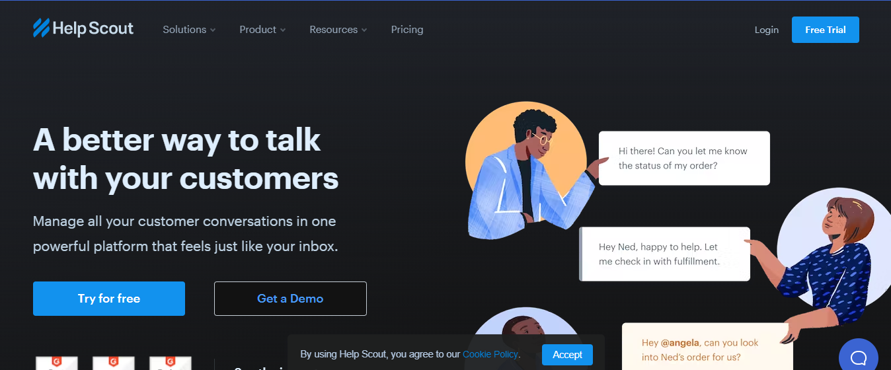
Task: Accept the cookie policy notice
Action: pos(567,355)
